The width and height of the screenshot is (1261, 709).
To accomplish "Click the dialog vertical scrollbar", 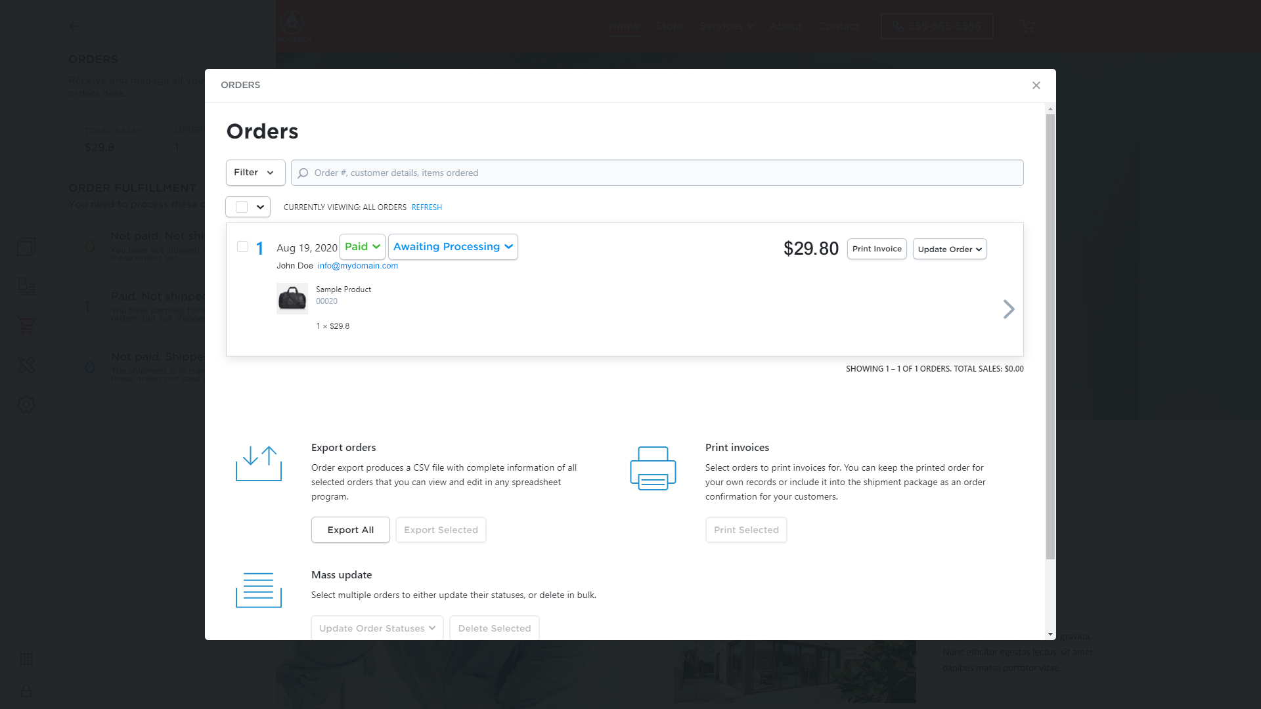I will [x=1050, y=337].
